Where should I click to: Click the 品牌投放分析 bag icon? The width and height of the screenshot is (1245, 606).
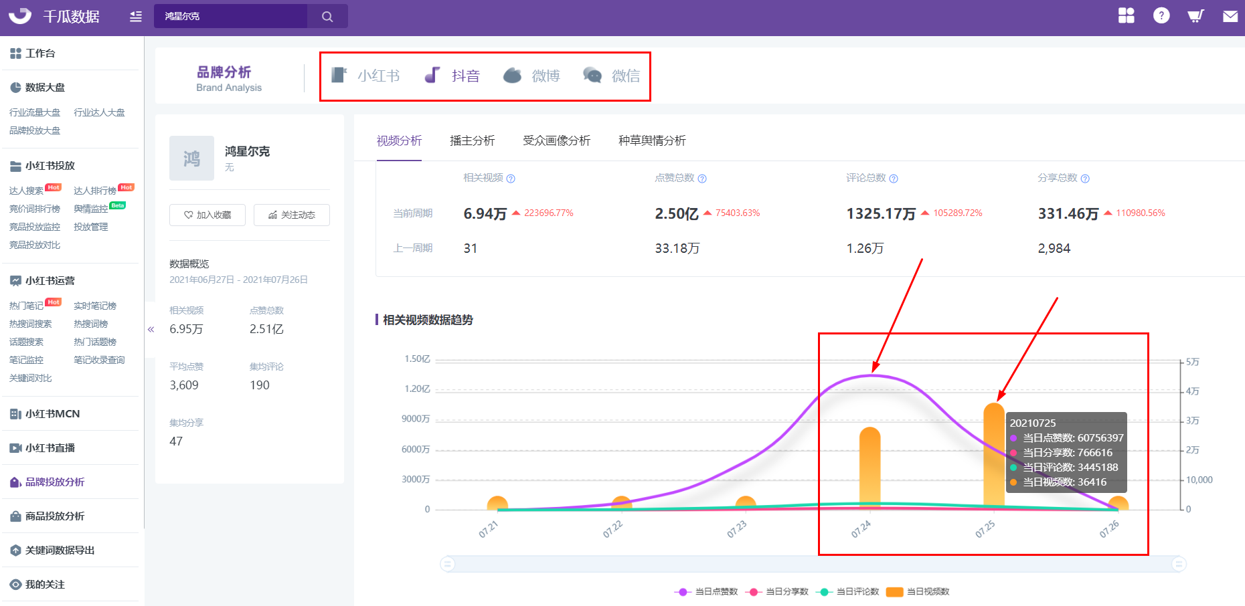(15, 482)
